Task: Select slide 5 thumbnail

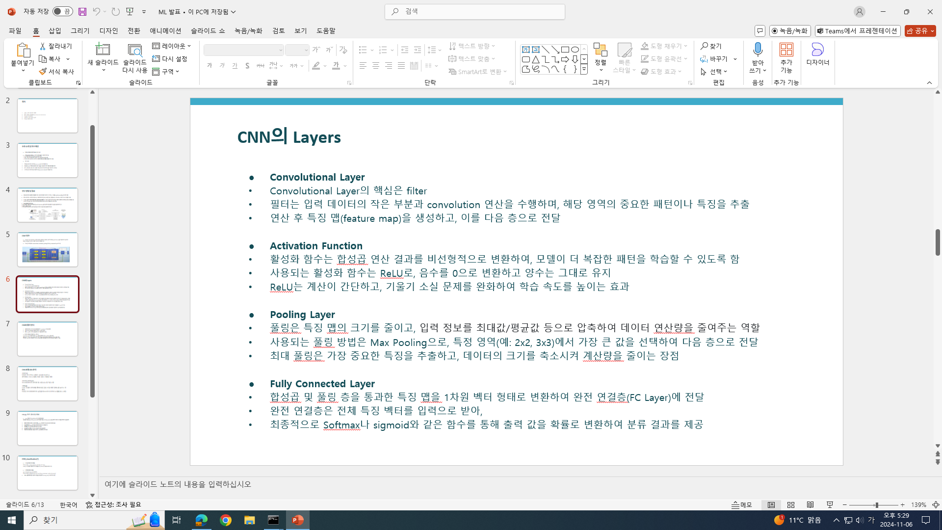Action: (x=48, y=250)
